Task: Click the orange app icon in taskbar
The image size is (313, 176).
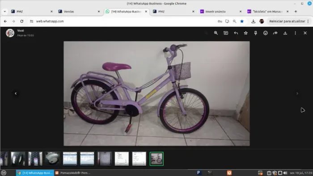Action: point(229,173)
